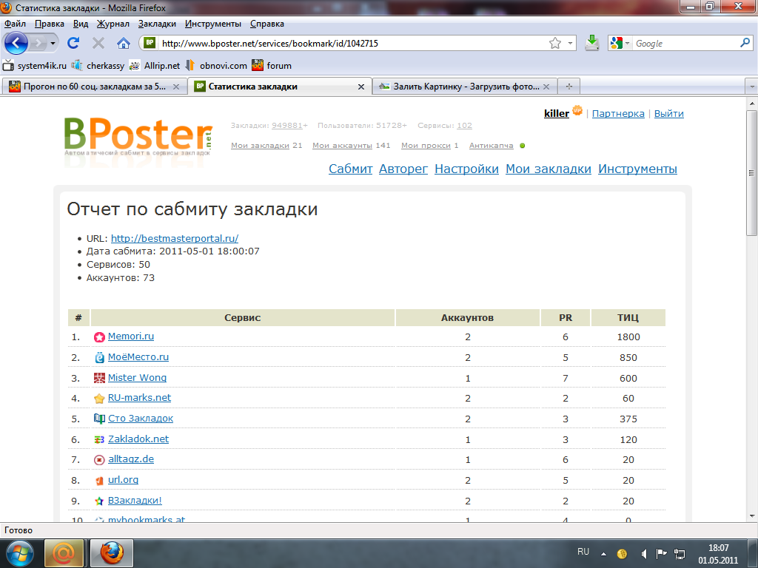Screen dimensions: 758x568
Task: Open the Мои аккаунты link
Action: click(x=342, y=146)
